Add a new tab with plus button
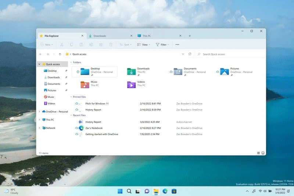Screen dimensions: 294x196 [x=190, y=36]
